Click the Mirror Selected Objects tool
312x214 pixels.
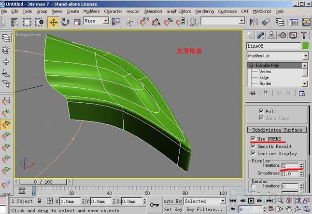point(254,22)
